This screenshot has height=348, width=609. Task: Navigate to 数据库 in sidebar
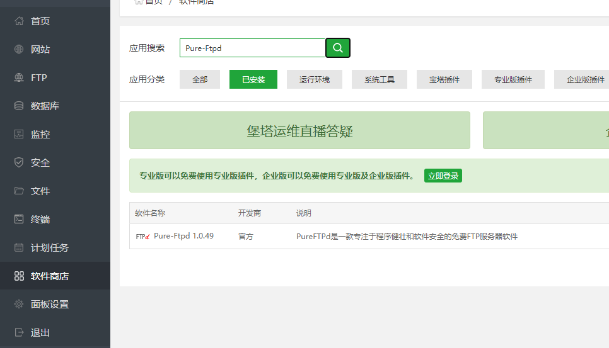click(55, 106)
